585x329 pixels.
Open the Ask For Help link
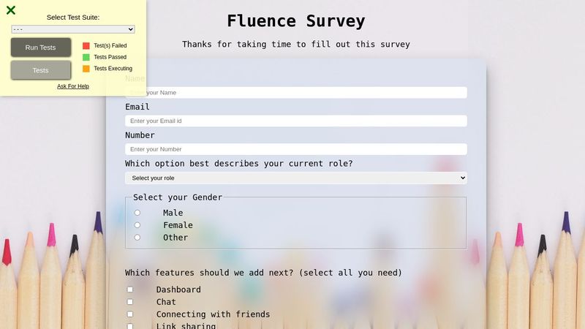pos(73,86)
